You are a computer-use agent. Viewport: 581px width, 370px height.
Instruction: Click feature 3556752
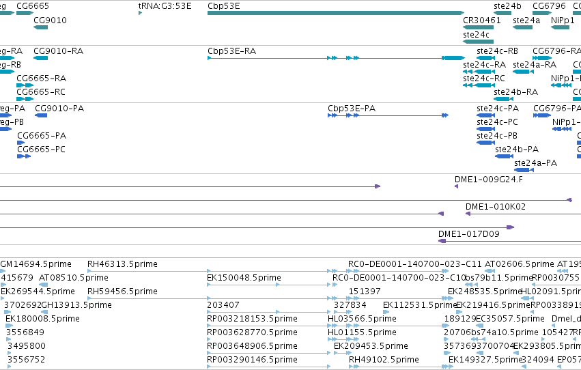click(10, 367)
